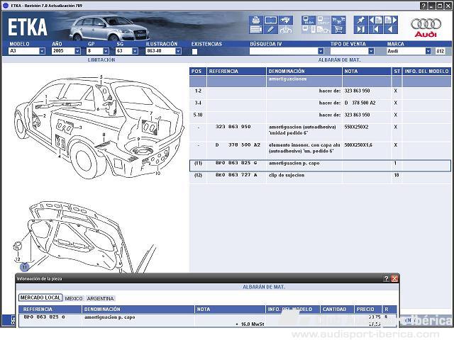454x340 pixels.
Task: Select the Mercado Local tab
Action: click(x=40, y=297)
